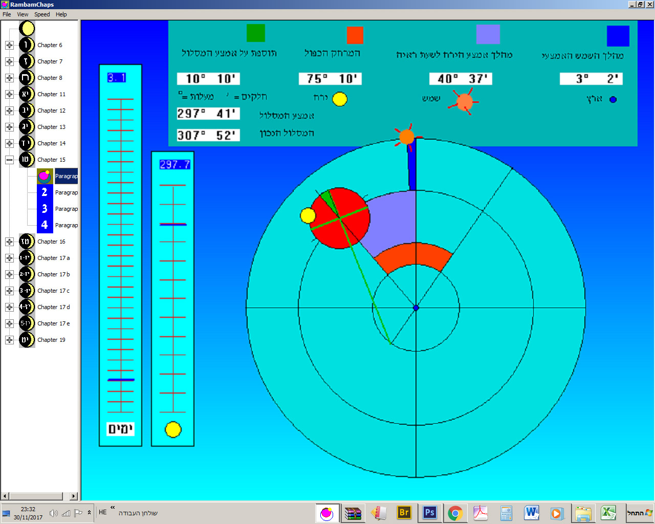The width and height of the screenshot is (655, 524).
Task: Click the blue marker on the 297.7 slider
Action: pyautogui.click(x=173, y=224)
